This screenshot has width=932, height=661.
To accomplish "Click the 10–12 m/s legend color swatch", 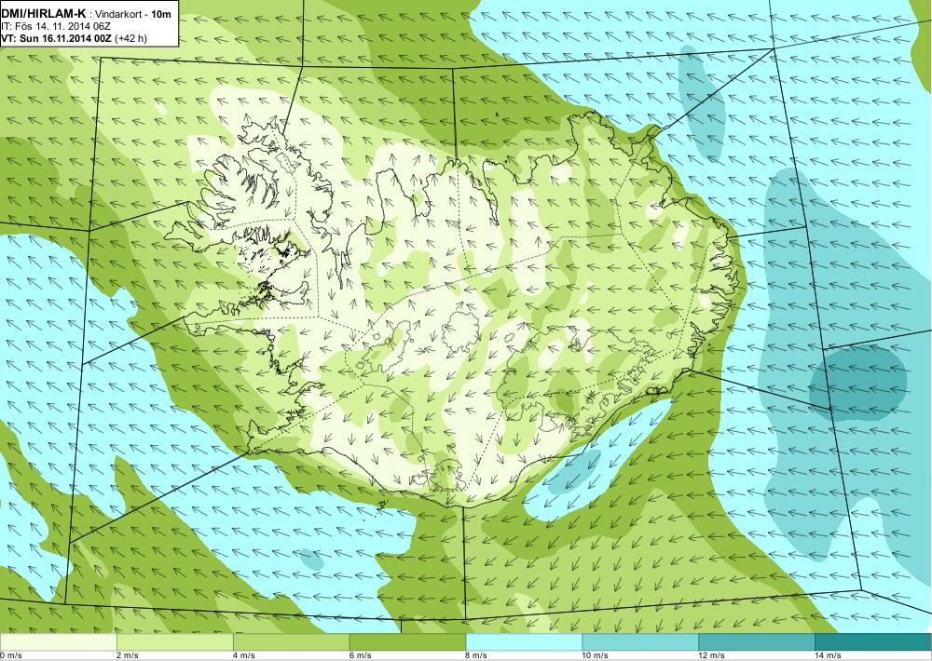I will tap(641, 642).
